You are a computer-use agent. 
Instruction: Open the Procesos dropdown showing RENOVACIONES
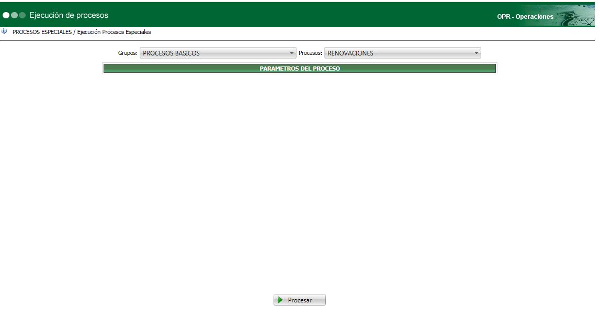pyautogui.click(x=403, y=53)
